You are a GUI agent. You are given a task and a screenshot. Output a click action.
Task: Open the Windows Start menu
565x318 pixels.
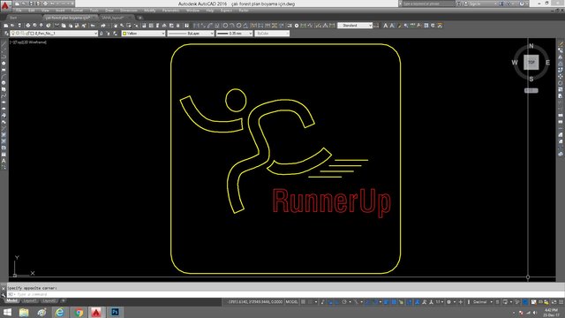(x=7, y=312)
